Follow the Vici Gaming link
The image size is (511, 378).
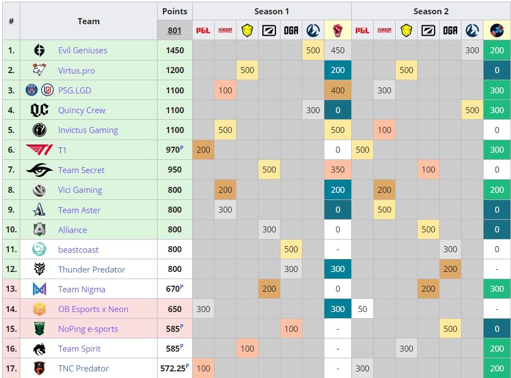click(80, 190)
